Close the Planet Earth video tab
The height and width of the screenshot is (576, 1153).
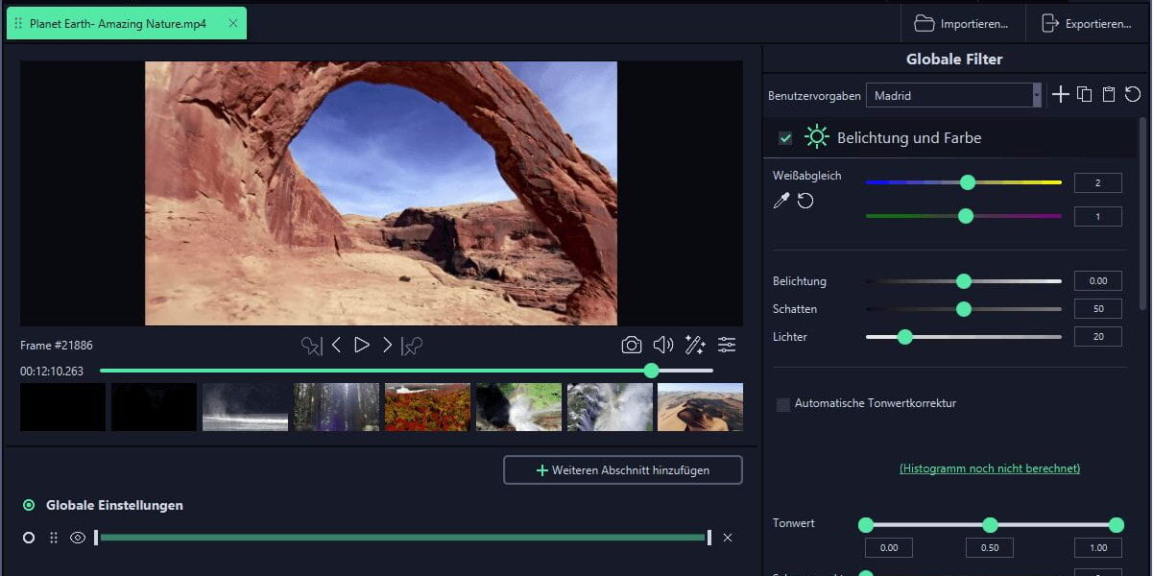(x=233, y=23)
